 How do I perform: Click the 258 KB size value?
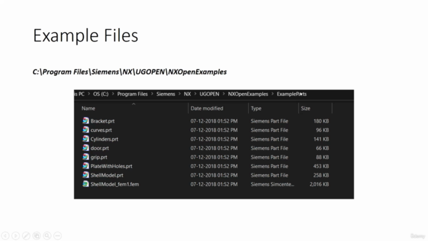(x=321, y=175)
